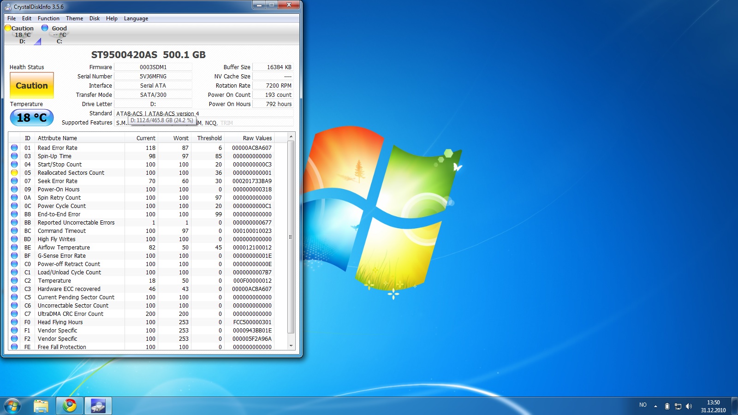This screenshot has width=738, height=415.
Task: Open the File menu
Action: 12,18
